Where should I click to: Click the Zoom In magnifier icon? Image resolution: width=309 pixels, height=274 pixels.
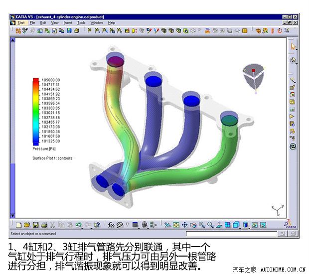click(x=202, y=225)
